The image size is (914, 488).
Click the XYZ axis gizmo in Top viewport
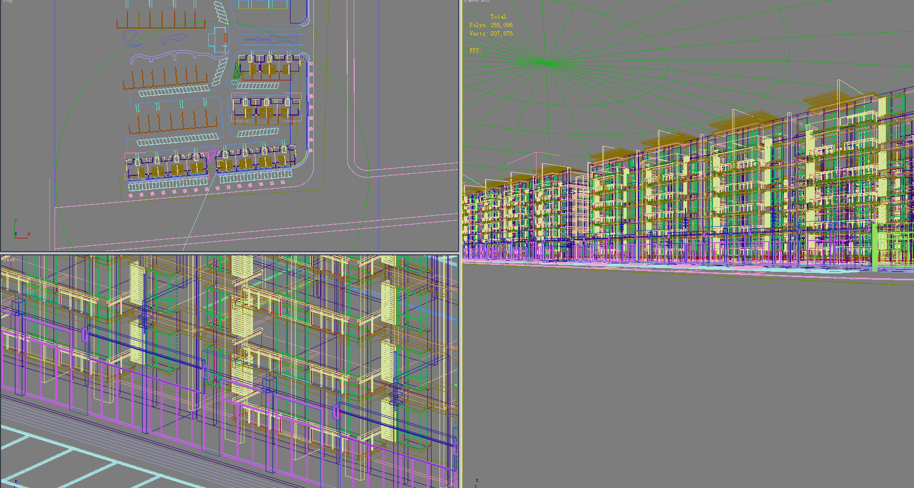[x=21, y=229]
